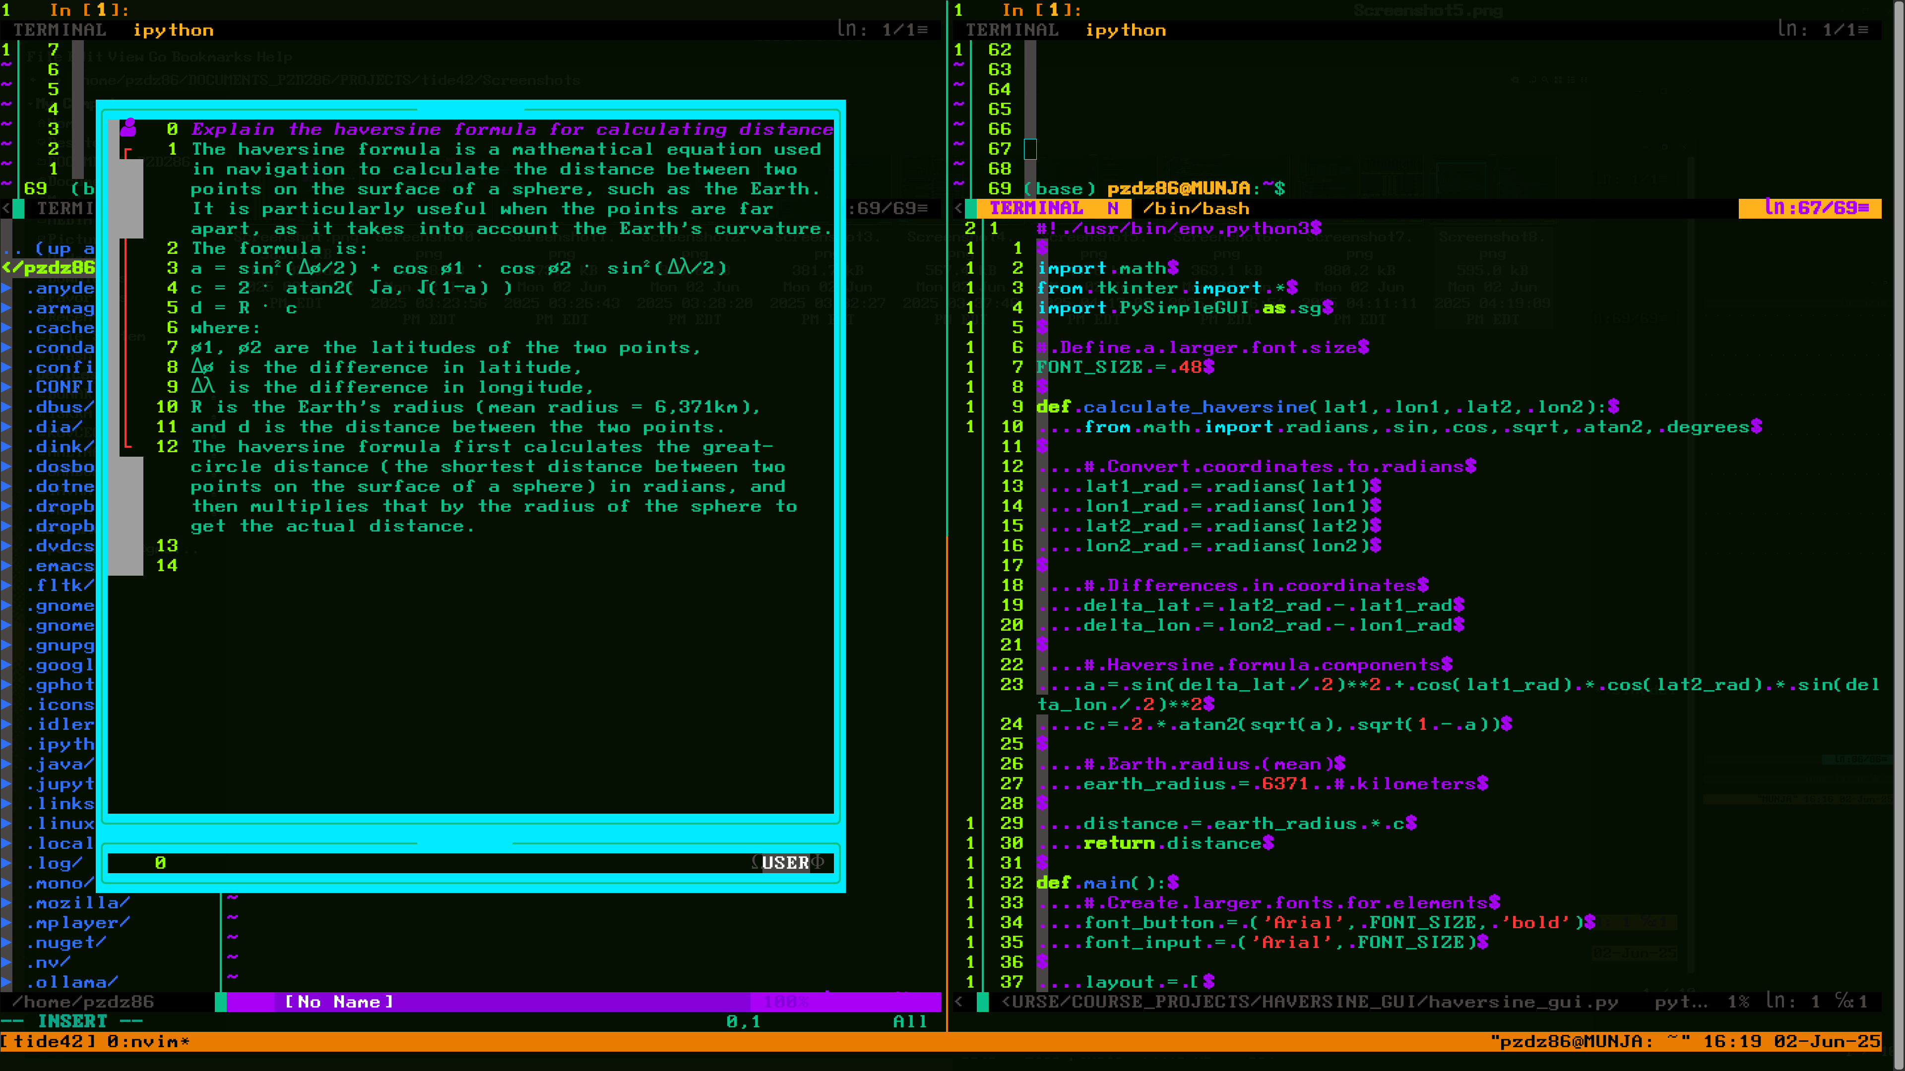Select the .links entry in file tree
The image size is (1905, 1071).
pyautogui.click(x=60, y=803)
